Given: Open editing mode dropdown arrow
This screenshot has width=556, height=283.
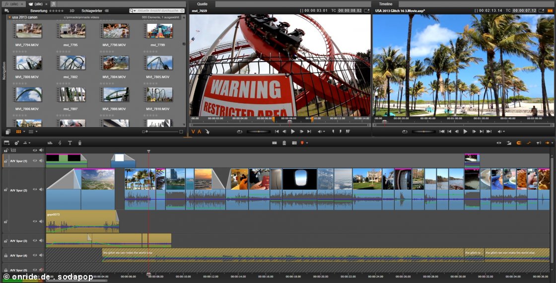Looking at the screenshot, I should pyautogui.click(x=552, y=143).
